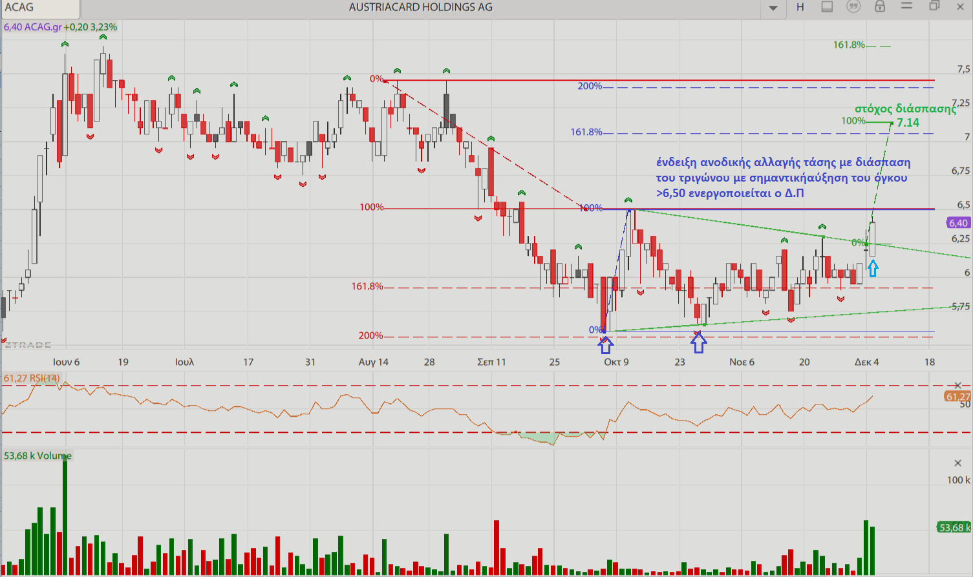Screen dimensions: 973x577
Task: Click the RSI(14) indicator label
Action: point(32,379)
